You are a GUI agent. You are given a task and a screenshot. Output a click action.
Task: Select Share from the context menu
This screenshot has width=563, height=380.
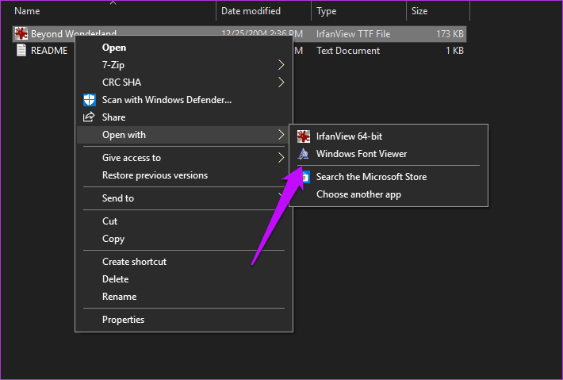[184, 117]
